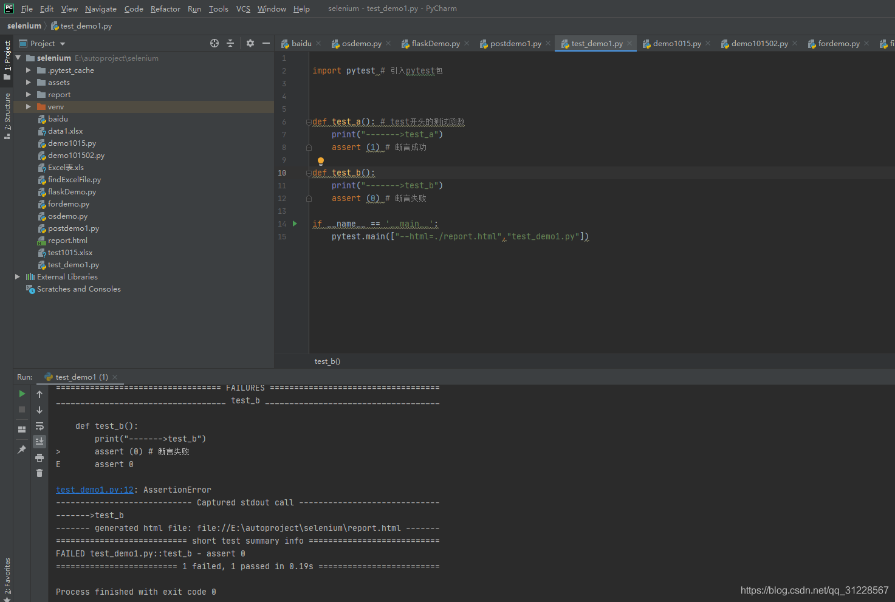The image size is (895, 602).
Task: Open Project panel options via gear icon
Action: click(x=250, y=43)
